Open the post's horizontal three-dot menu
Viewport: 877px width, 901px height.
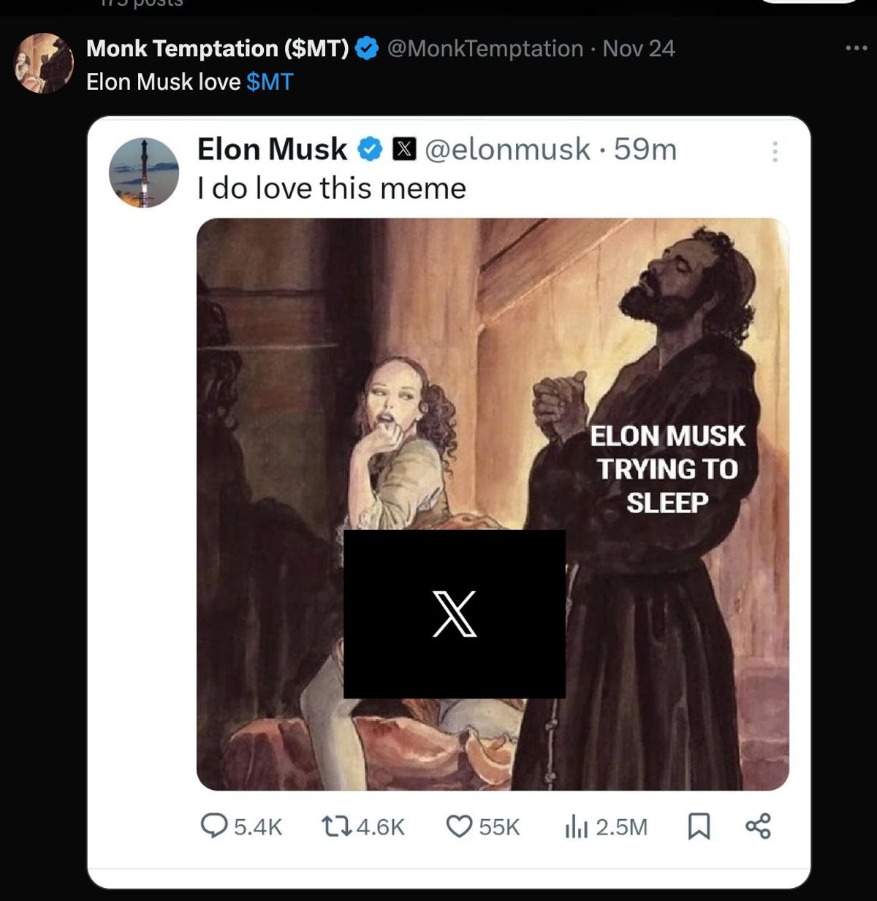[856, 48]
